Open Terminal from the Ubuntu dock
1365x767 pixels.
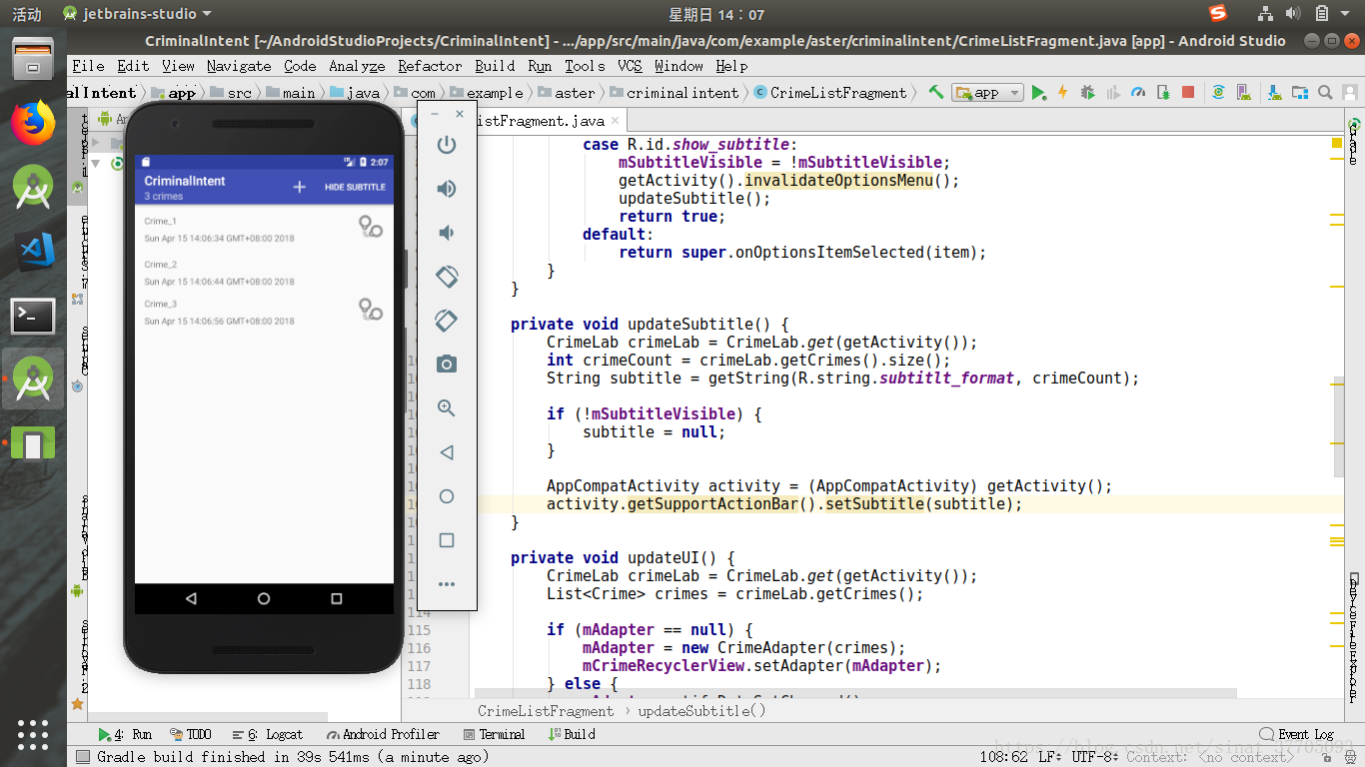[33, 316]
